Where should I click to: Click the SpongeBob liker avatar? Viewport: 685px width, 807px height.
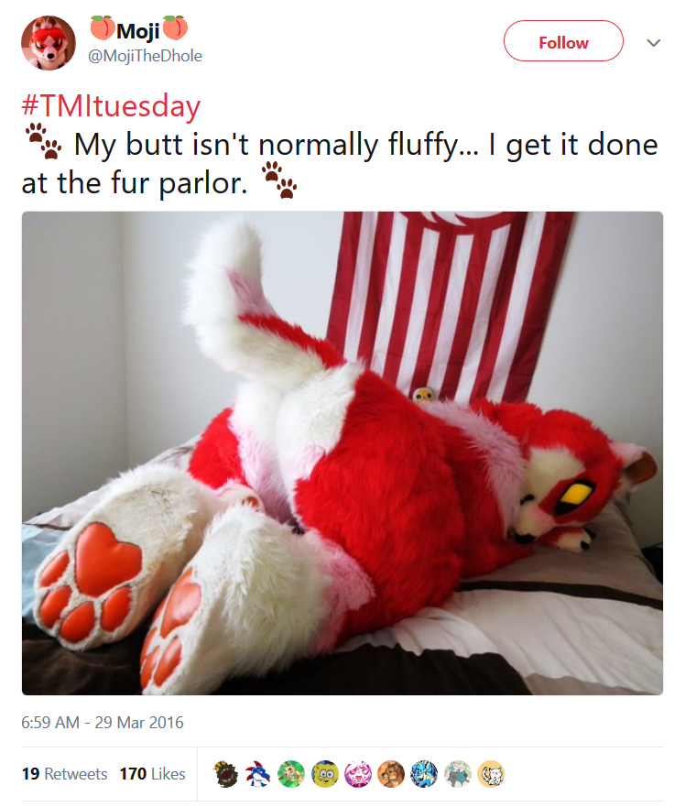click(325, 774)
